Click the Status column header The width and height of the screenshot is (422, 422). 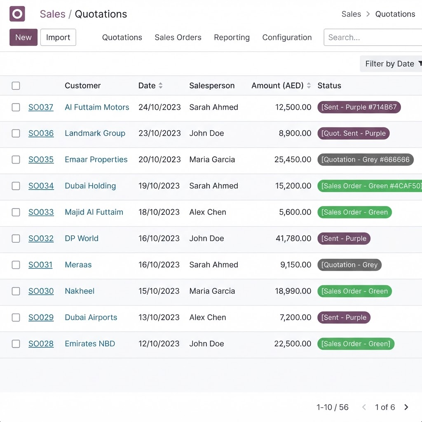click(x=329, y=86)
